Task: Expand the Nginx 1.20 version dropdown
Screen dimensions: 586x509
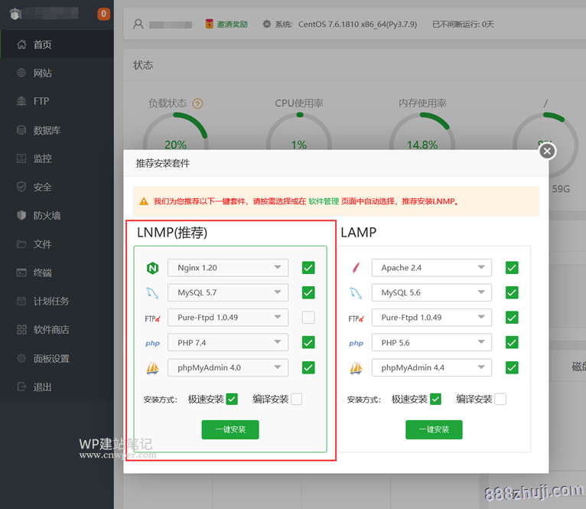Action: click(228, 268)
